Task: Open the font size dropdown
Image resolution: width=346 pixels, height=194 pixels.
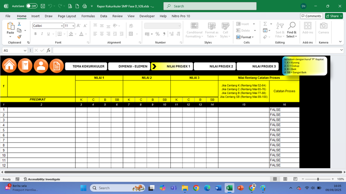Action: (x=73, y=26)
